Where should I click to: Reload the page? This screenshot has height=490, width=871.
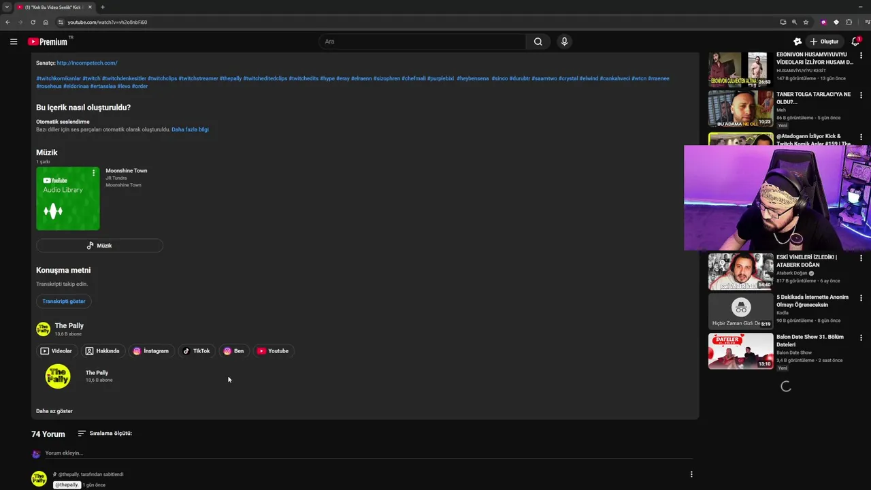tap(33, 22)
